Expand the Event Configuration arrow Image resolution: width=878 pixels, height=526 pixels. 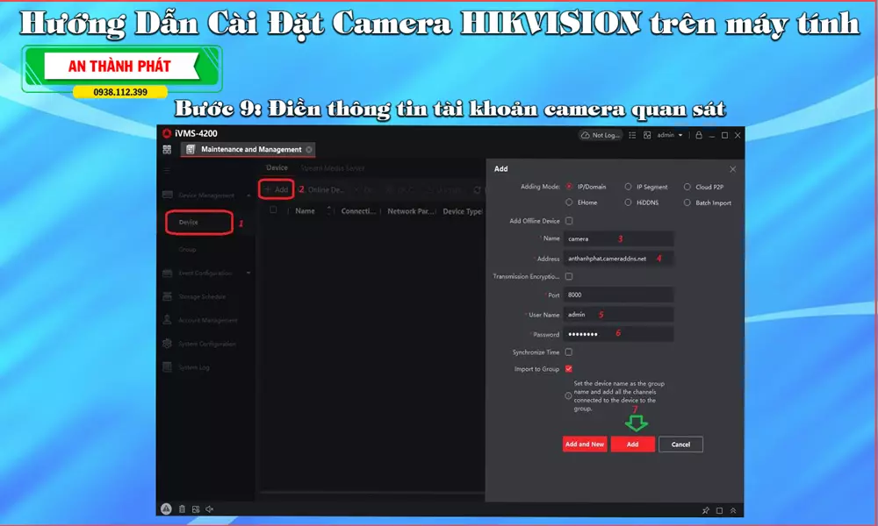[x=248, y=273]
